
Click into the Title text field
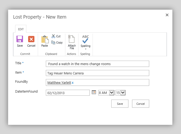coord(97,64)
